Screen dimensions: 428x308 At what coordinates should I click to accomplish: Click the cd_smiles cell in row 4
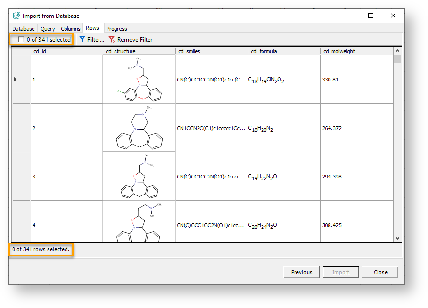click(x=212, y=225)
